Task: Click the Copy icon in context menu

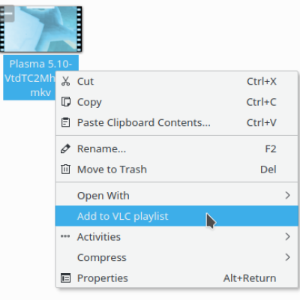Action: (x=65, y=102)
